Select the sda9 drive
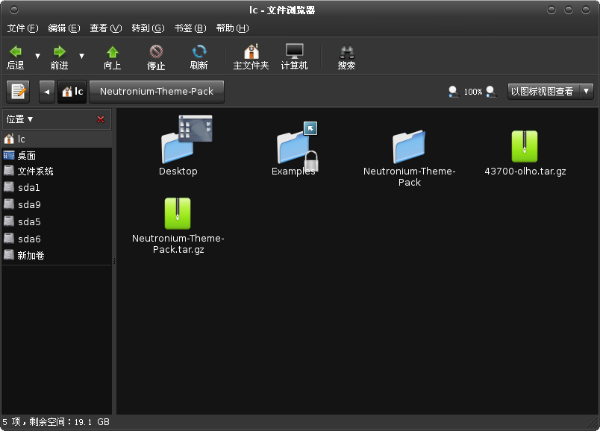This screenshot has width=600, height=431. point(57,204)
